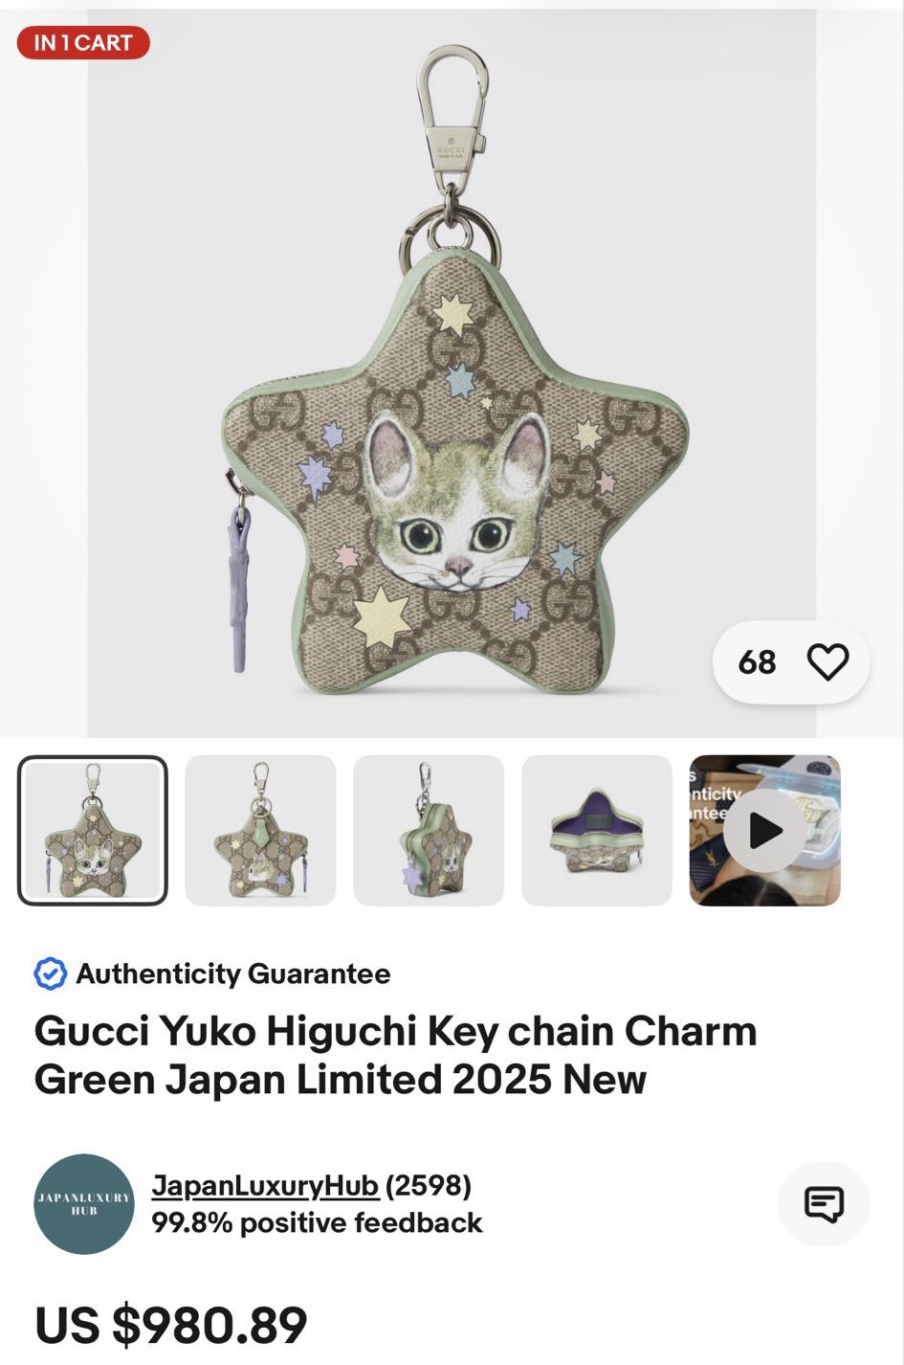Open the main product image full screen
This screenshot has height=1365, width=904.
click(x=452, y=373)
